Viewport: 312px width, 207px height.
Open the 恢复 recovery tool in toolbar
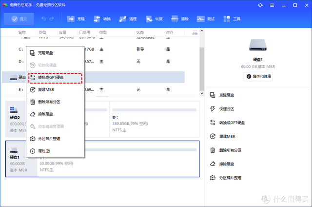(154, 19)
